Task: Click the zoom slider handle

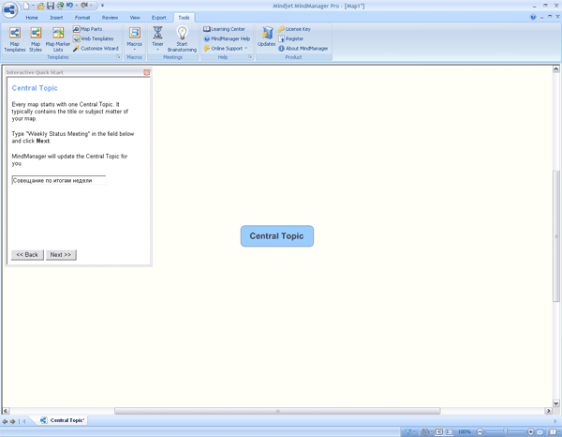Action: click(506, 431)
